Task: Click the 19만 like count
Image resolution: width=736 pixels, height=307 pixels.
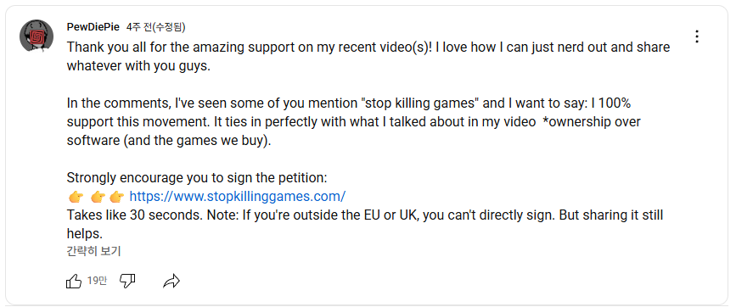Action: coord(97,282)
